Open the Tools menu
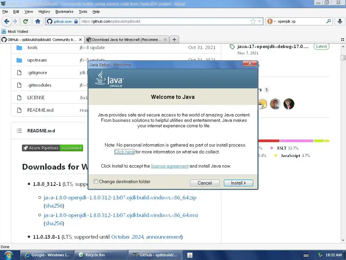This screenshot has width=346, height=260. click(x=83, y=12)
